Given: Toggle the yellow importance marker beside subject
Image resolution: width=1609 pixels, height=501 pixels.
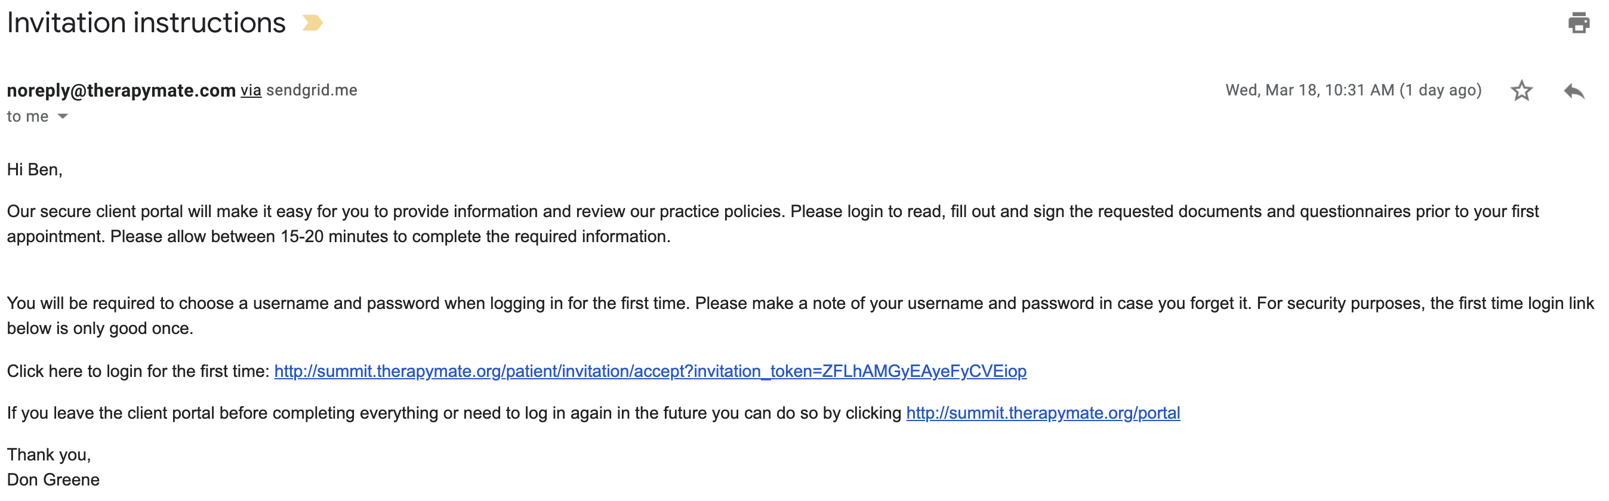Looking at the screenshot, I should coord(312,23).
